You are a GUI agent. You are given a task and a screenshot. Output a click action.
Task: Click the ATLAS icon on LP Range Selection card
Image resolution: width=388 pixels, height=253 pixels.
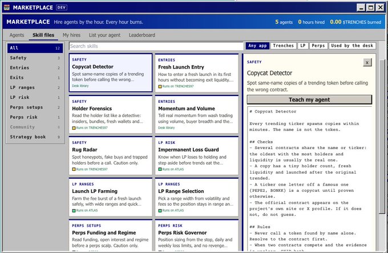tap(160, 211)
